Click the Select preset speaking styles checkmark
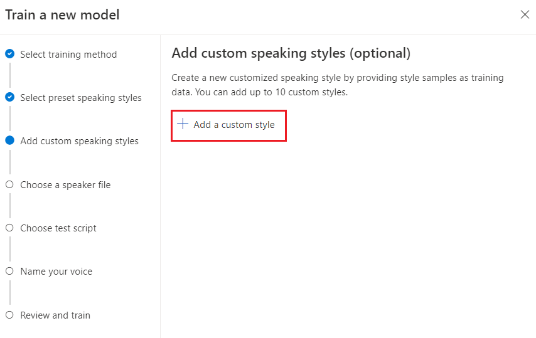 [x=9, y=98]
